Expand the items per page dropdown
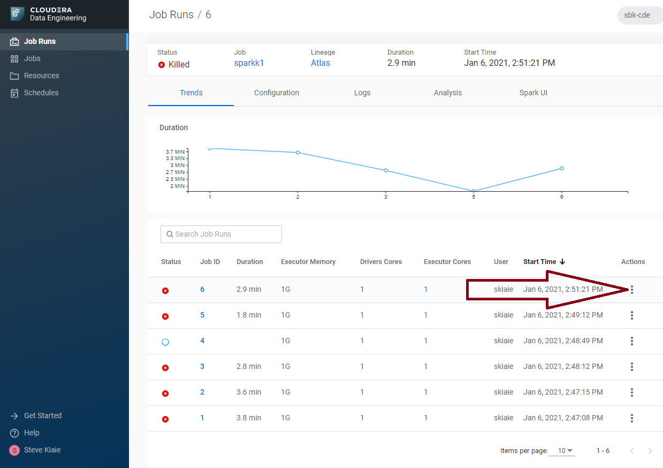 (565, 451)
